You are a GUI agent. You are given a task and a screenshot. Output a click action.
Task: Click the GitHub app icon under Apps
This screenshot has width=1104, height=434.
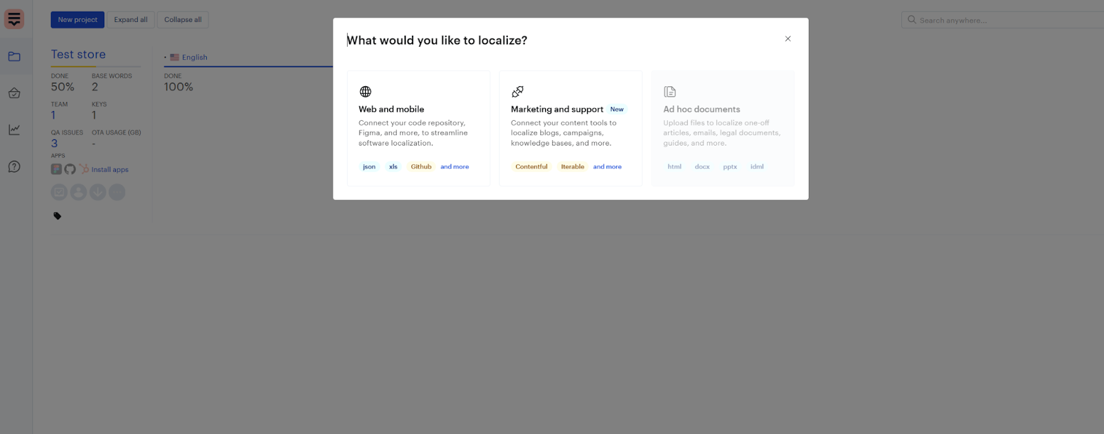coord(70,169)
